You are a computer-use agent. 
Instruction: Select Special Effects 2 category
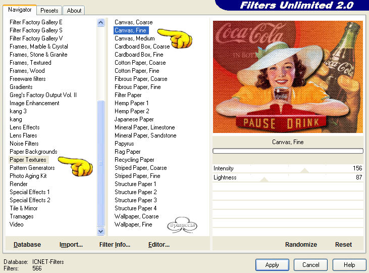(x=30, y=200)
